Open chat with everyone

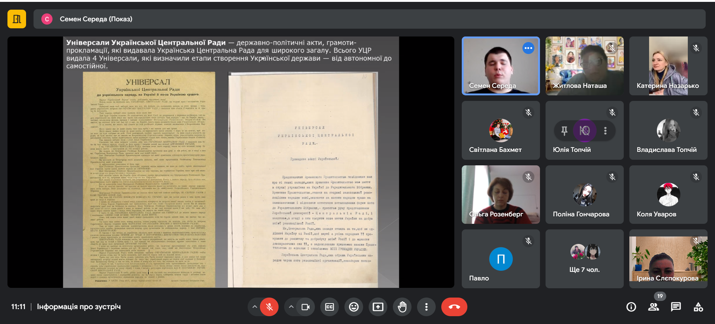[676, 307]
